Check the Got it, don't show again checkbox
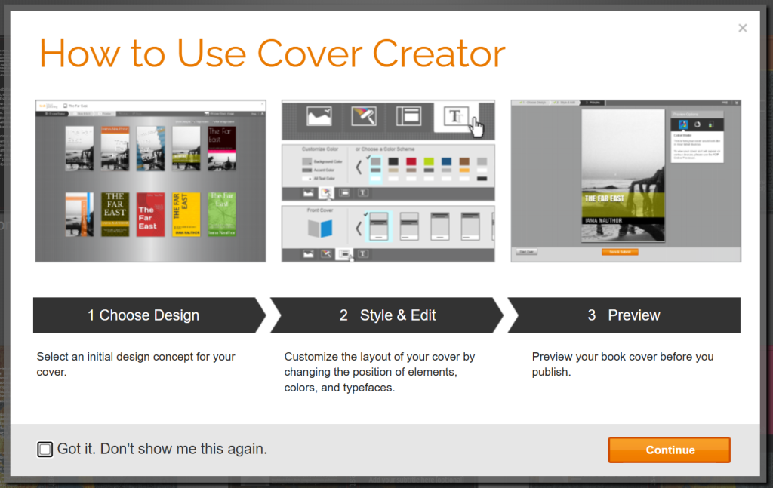This screenshot has height=488, width=773. [45, 449]
